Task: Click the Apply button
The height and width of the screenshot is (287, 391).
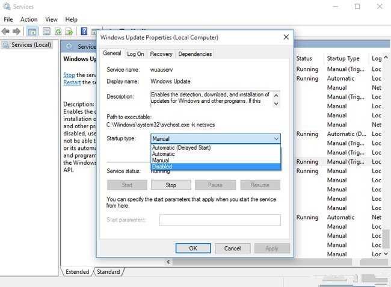Action: [x=272, y=248]
